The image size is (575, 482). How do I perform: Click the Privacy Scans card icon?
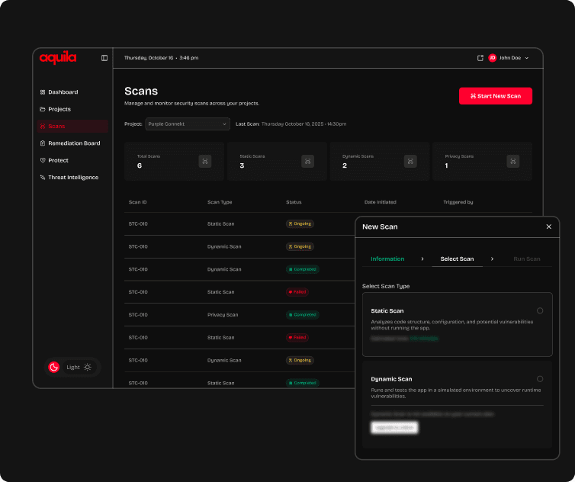[x=513, y=162]
